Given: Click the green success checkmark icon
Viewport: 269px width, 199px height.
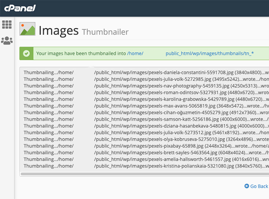Looking at the screenshot, I should tap(26, 53).
